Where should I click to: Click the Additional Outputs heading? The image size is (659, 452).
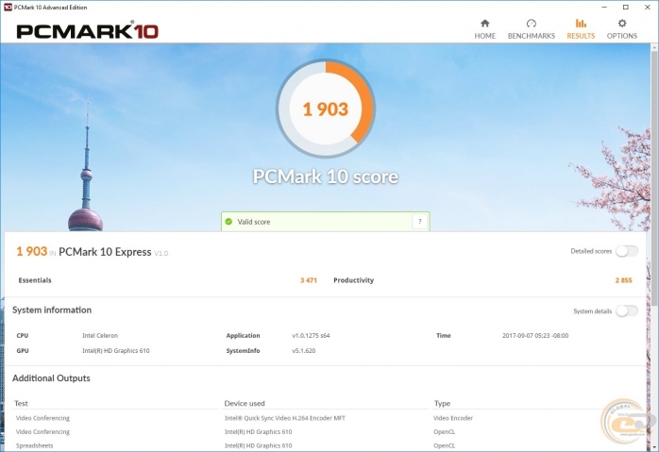point(51,378)
